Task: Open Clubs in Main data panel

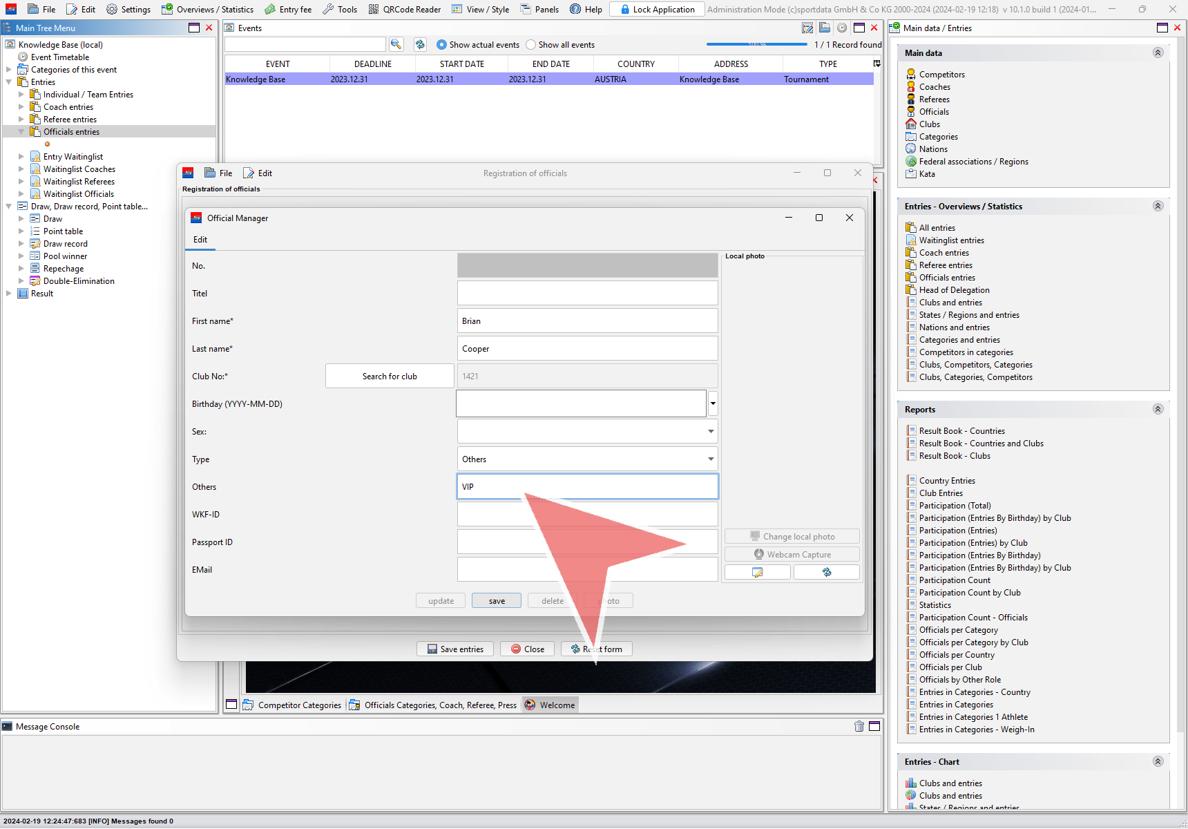Action: (x=929, y=124)
